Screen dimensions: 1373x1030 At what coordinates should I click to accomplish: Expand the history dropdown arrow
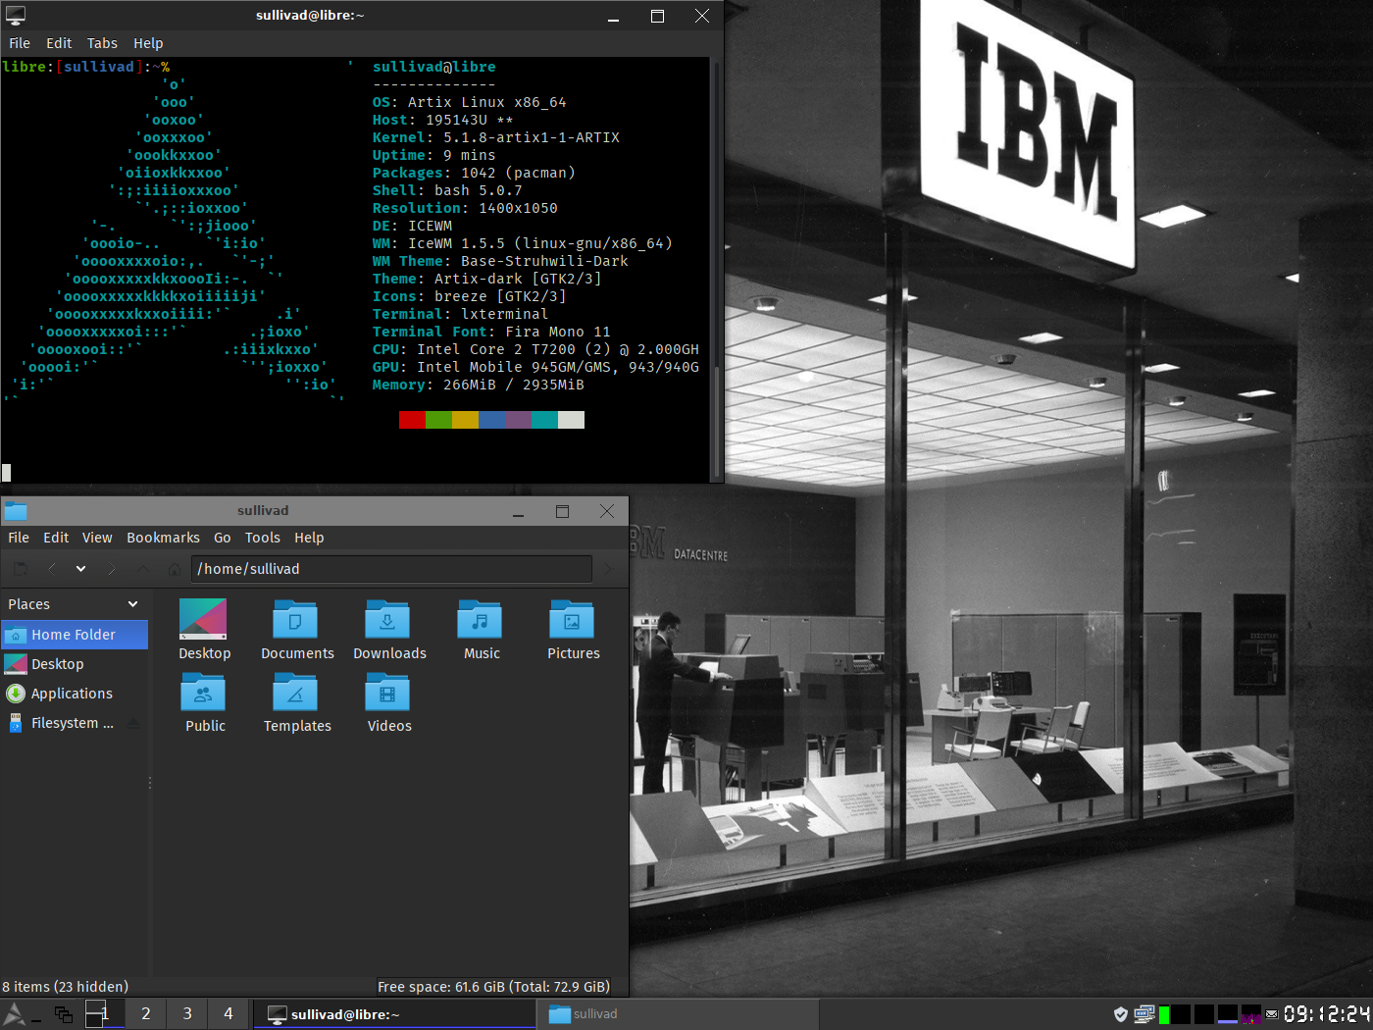point(80,569)
